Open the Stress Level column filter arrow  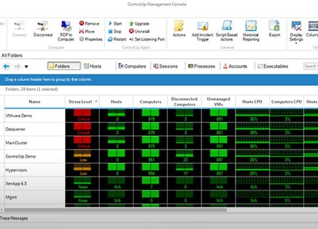(96, 101)
